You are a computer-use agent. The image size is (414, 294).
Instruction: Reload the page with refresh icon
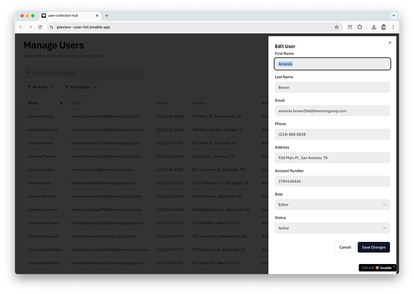pos(40,27)
